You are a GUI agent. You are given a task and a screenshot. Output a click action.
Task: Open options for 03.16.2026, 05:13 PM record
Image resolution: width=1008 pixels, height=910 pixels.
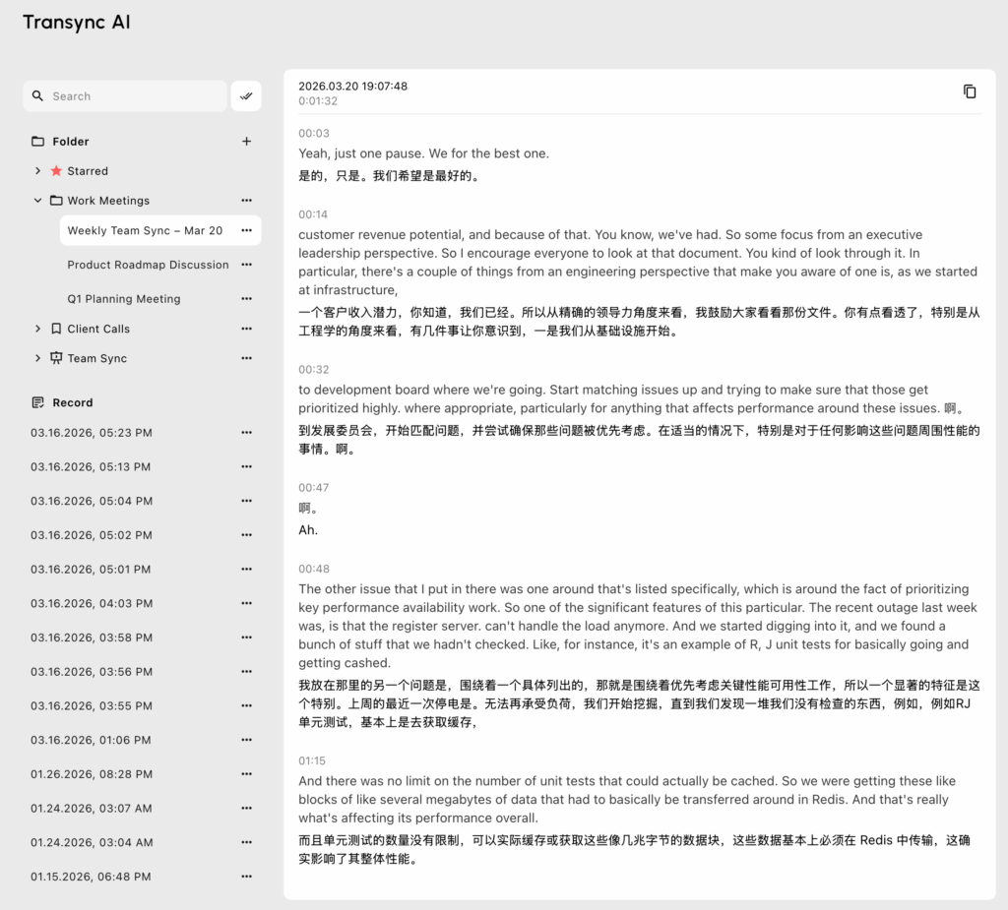246,467
